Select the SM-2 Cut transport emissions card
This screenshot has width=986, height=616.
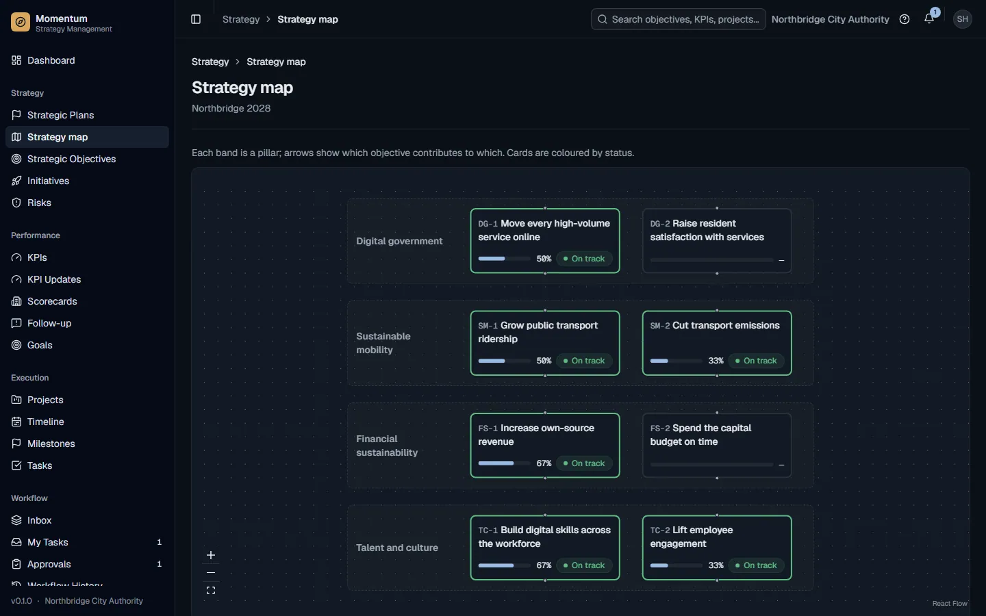tap(717, 343)
